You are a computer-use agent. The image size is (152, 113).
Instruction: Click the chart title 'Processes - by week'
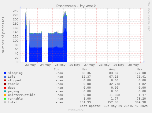coord(76,6)
